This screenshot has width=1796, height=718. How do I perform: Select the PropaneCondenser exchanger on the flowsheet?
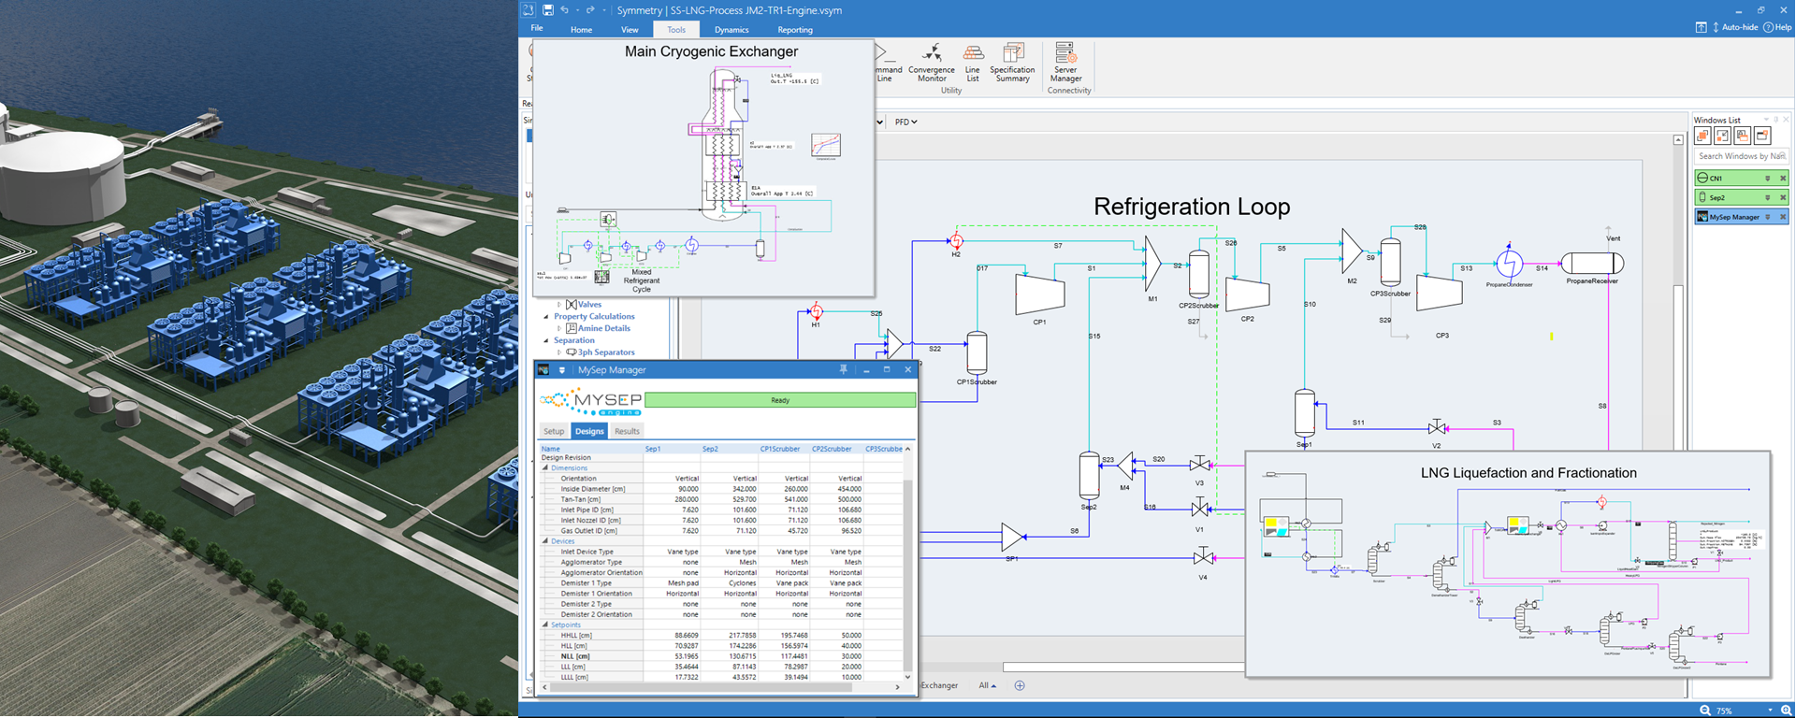pyautogui.click(x=1509, y=263)
